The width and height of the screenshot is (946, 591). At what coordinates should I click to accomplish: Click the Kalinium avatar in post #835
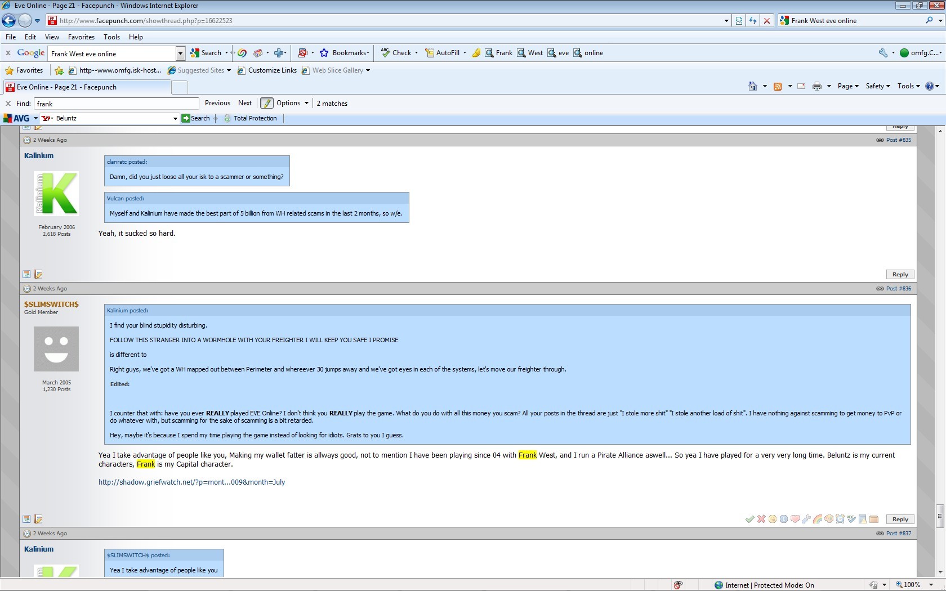(56, 194)
